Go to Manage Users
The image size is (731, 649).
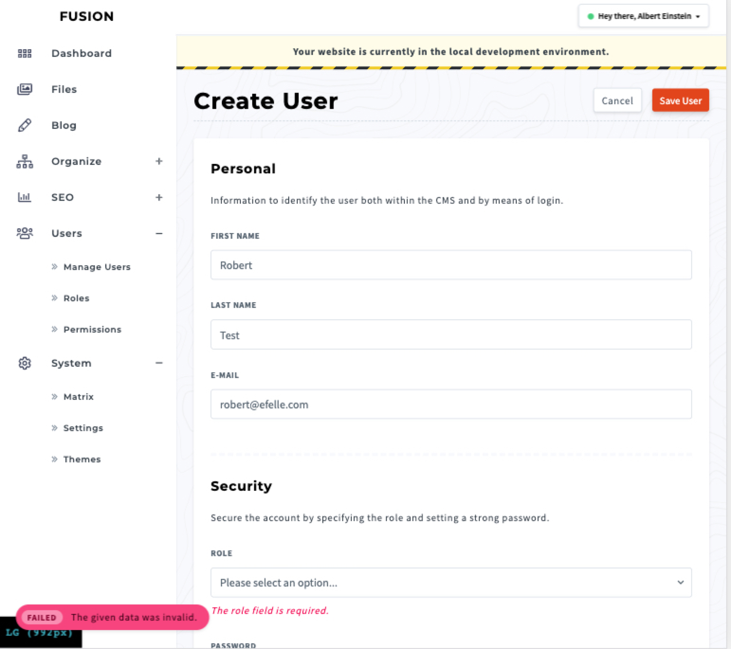[x=97, y=267]
